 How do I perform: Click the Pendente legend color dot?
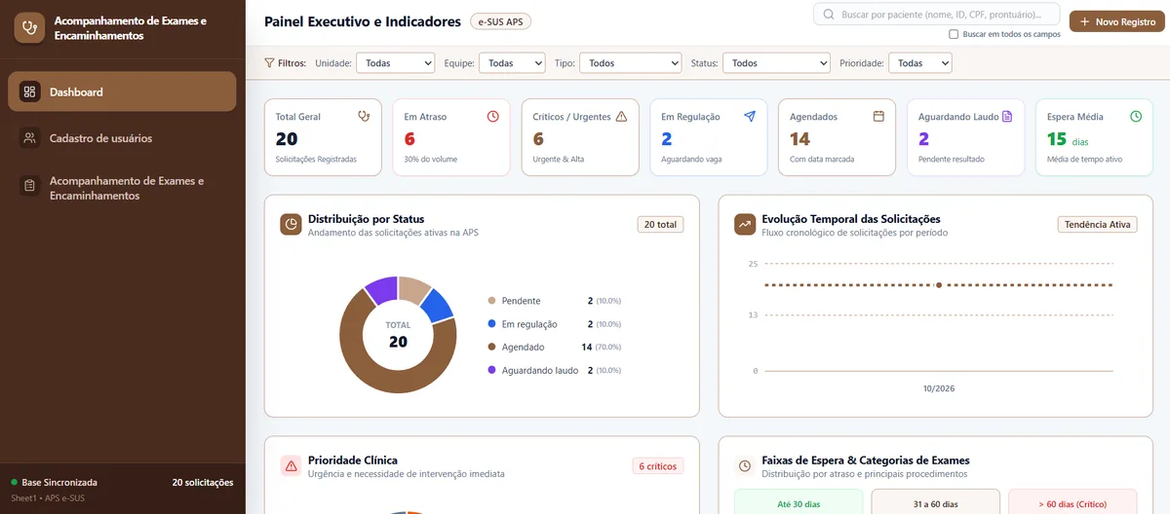point(491,301)
